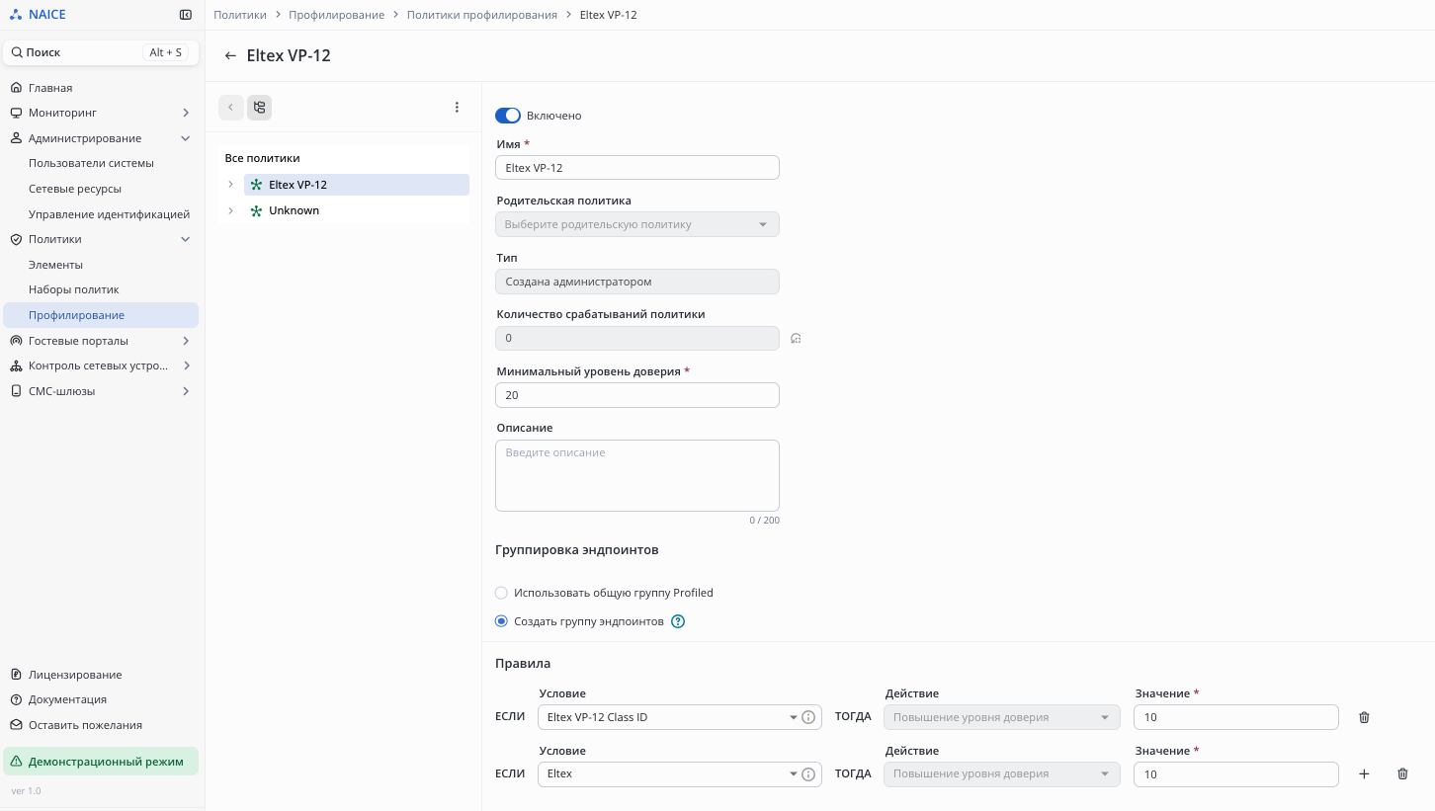
Task: Open the Документация link in sidebar
Action: pyautogui.click(x=67, y=700)
